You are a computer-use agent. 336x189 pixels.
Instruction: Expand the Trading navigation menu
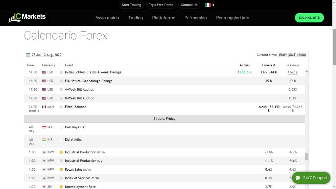[136, 18]
